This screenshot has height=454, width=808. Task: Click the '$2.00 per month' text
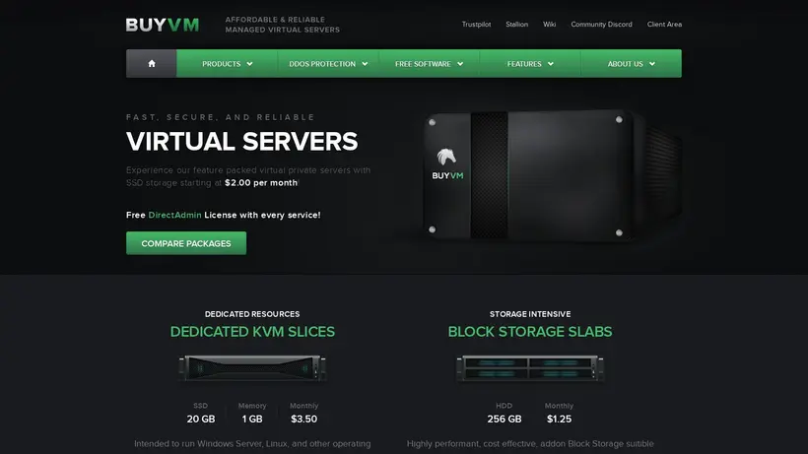coord(261,183)
